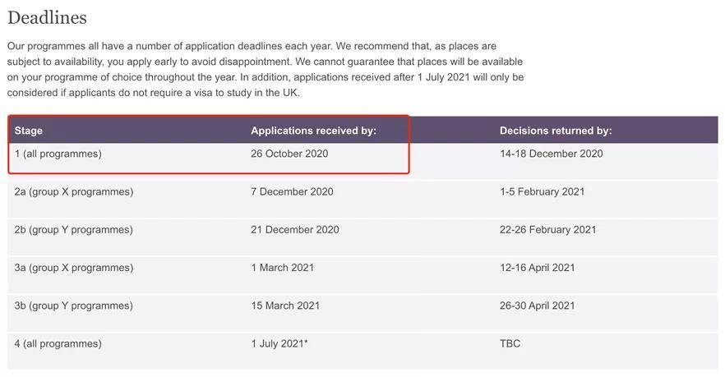Click the 22-26 February 2021 decision date
The width and height of the screenshot is (725, 377).
click(547, 230)
